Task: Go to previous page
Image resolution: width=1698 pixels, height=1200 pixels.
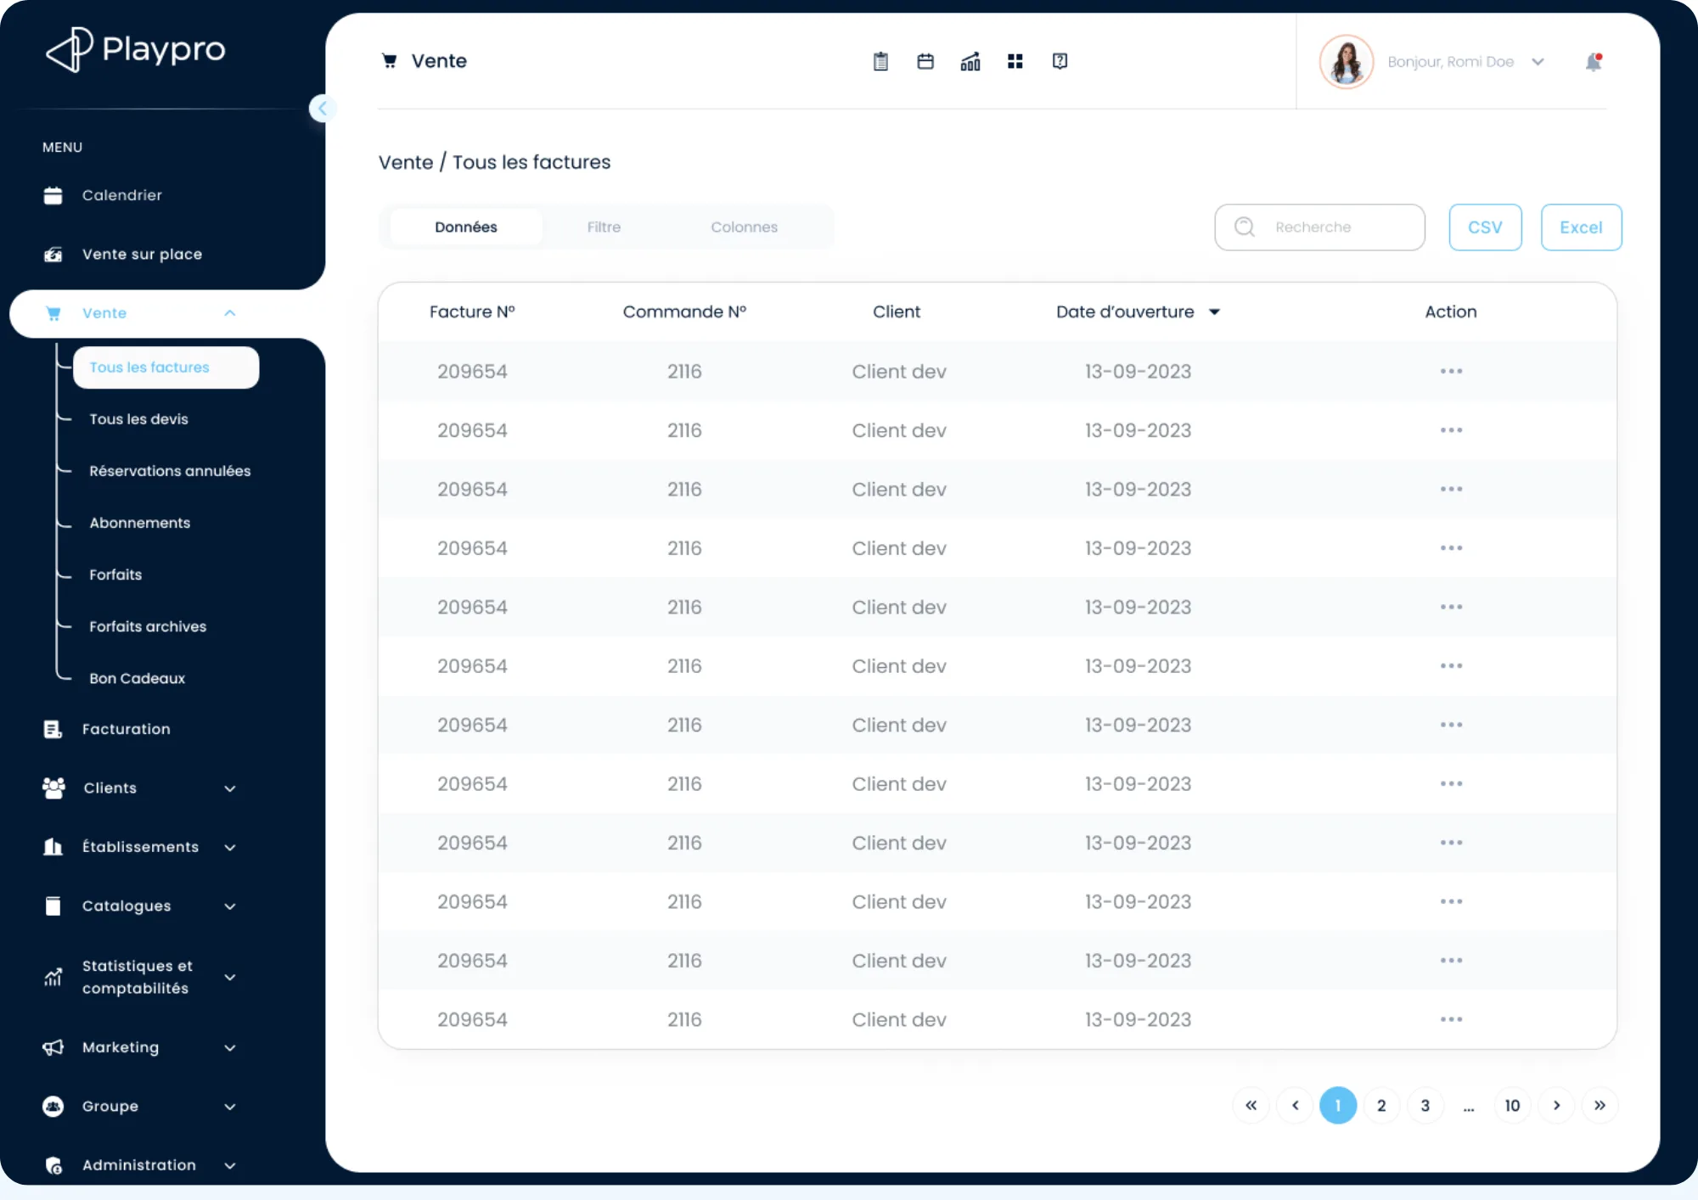Action: click(1295, 1106)
